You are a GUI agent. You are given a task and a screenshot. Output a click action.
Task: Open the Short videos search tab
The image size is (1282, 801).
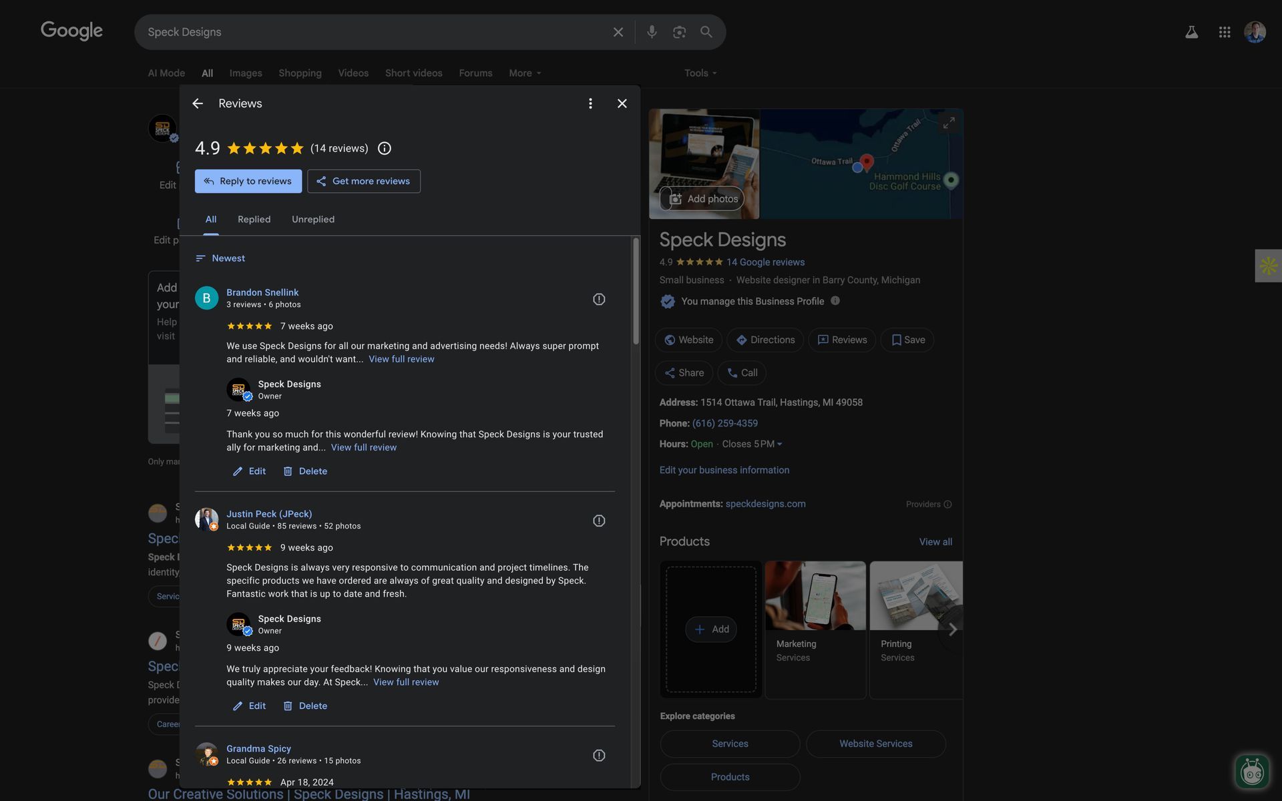click(x=414, y=73)
